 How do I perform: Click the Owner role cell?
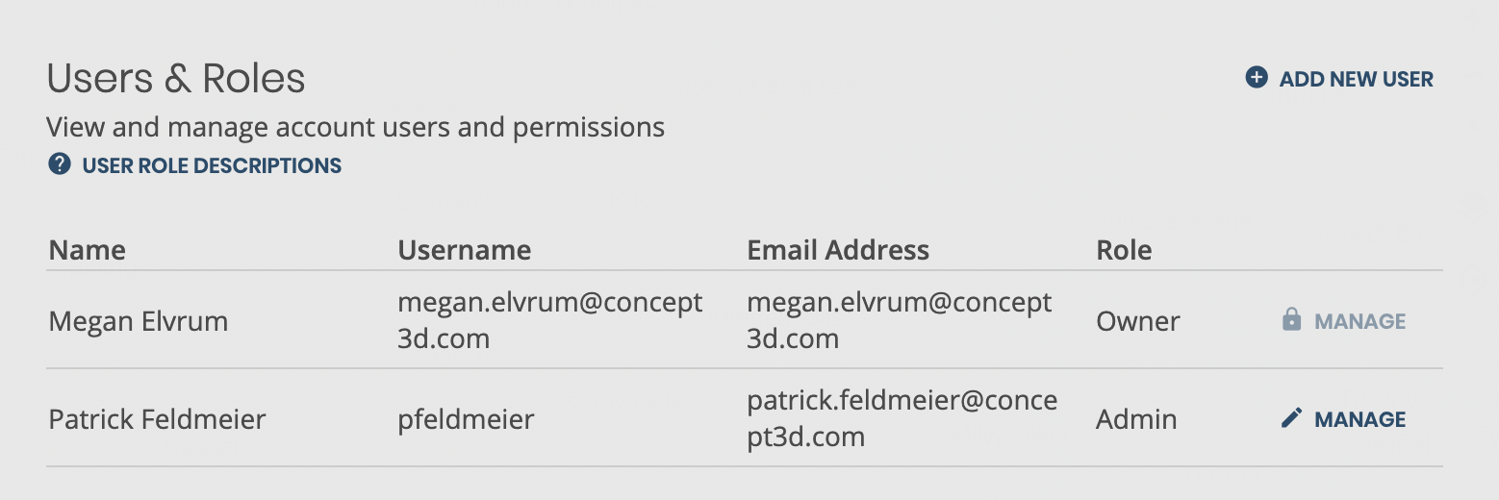click(x=1138, y=320)
